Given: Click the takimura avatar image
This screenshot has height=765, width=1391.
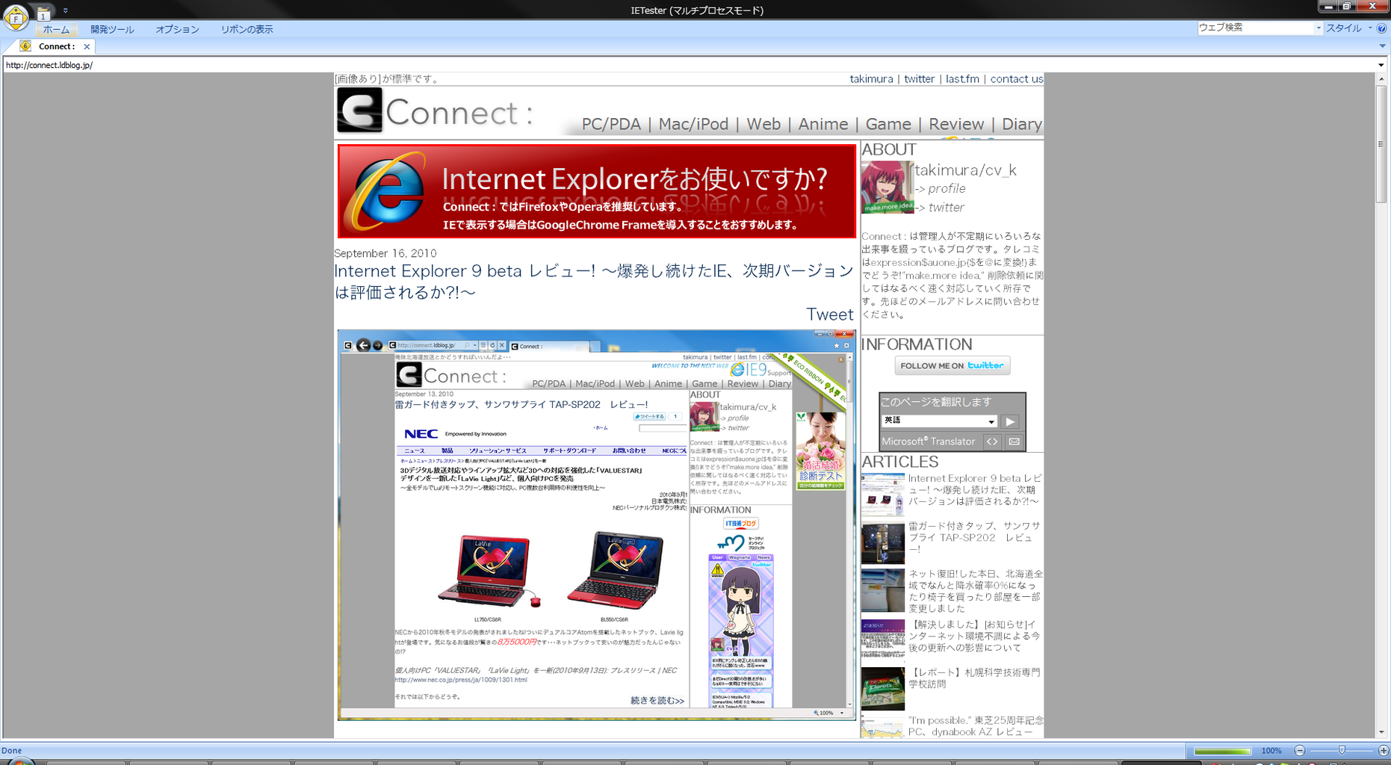Looking at the screenshot, I should pyautogui.click(x=887, y=188).
